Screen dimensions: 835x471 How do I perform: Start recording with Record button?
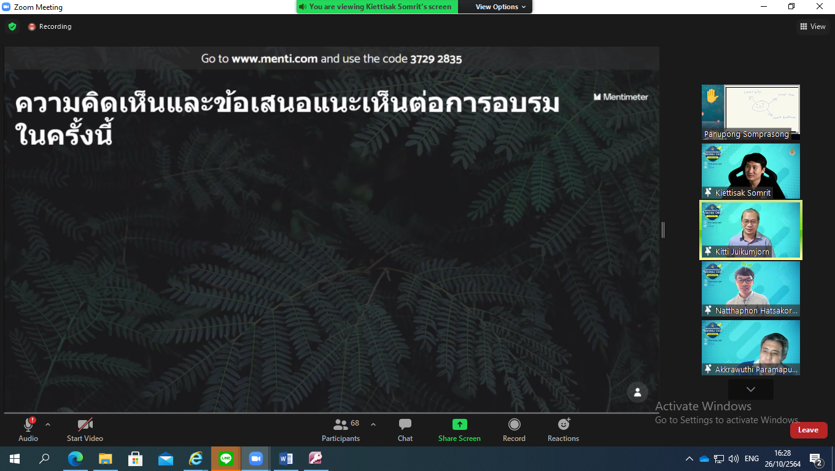tap(514, 429)
